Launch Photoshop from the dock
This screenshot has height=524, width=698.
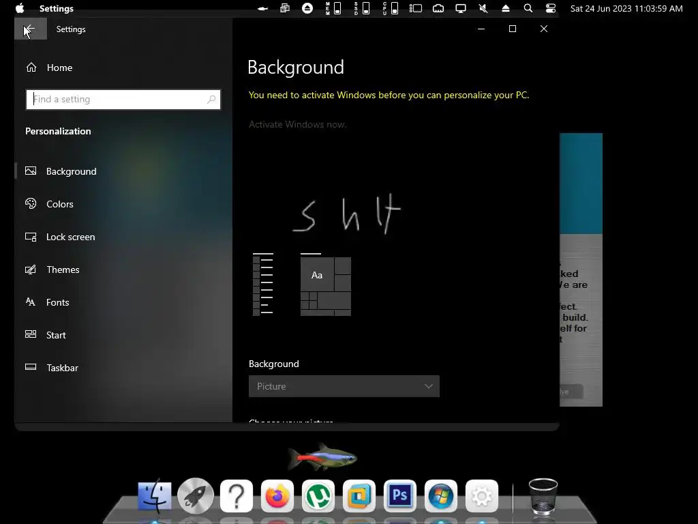tap(399, 496)
